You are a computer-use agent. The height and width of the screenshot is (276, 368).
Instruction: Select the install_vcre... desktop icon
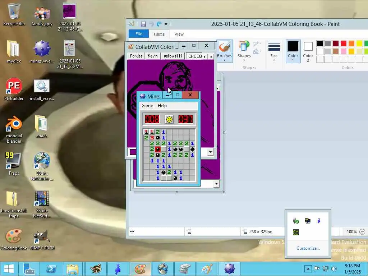coord(42,89)
